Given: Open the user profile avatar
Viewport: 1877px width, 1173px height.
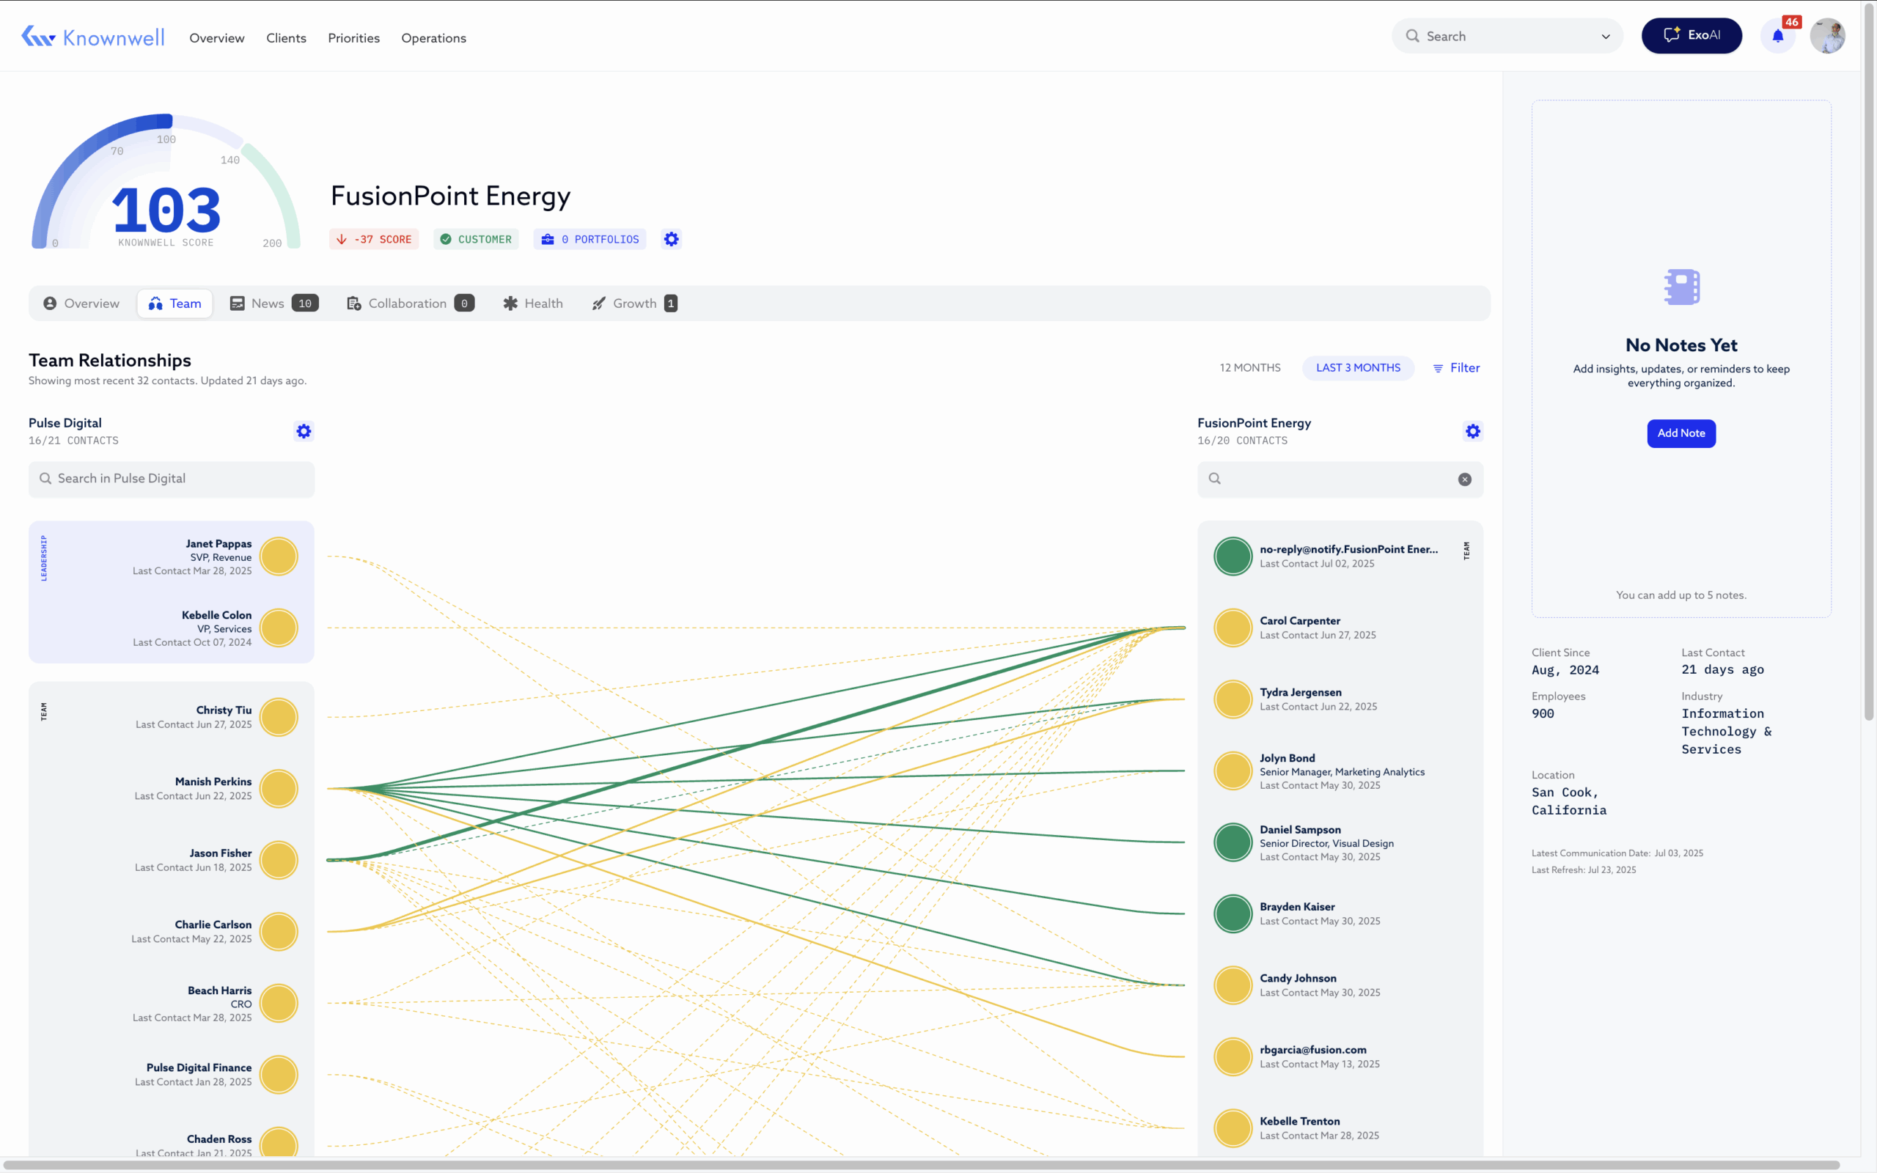Looking at the screenshot, I should click(x=1827, y=36).
